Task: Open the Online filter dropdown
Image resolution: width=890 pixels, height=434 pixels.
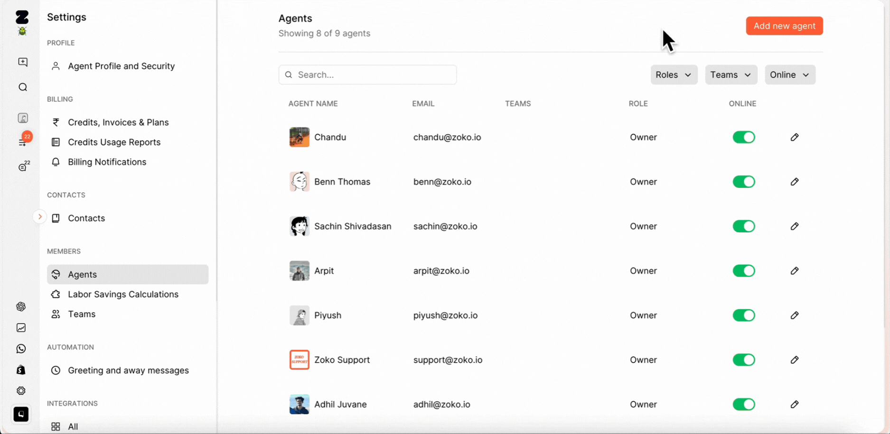Action: click(790, 75)
